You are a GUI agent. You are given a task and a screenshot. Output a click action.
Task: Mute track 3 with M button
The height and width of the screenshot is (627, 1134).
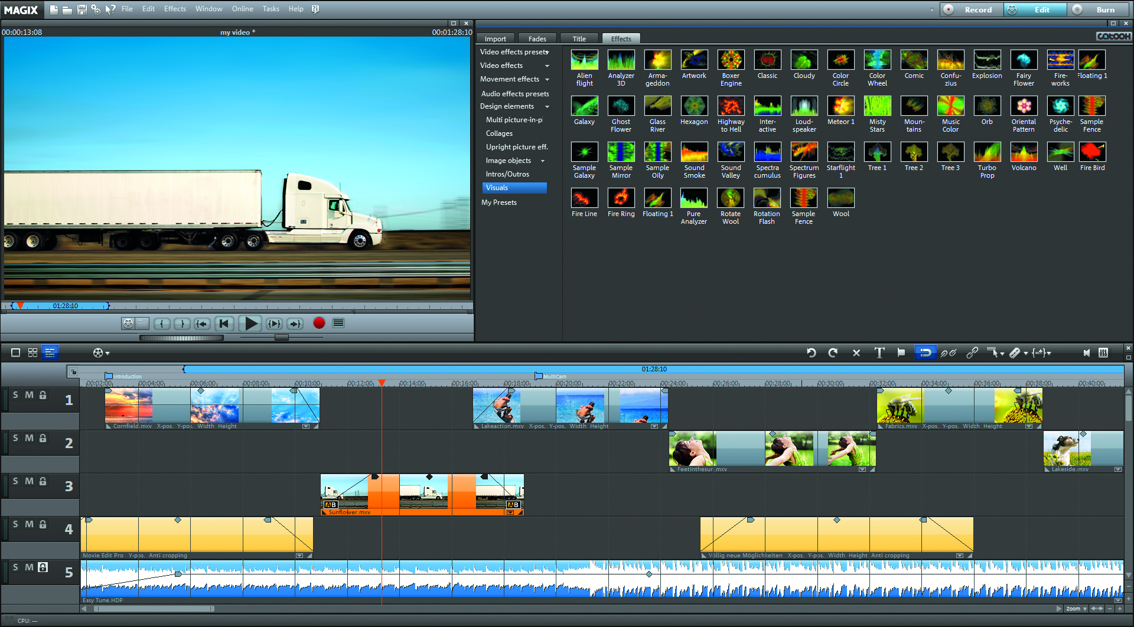[x=29, y=481]
